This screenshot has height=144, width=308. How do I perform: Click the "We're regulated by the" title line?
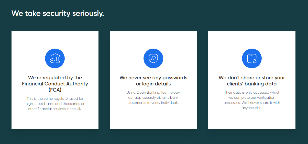[x=55, y=77]
